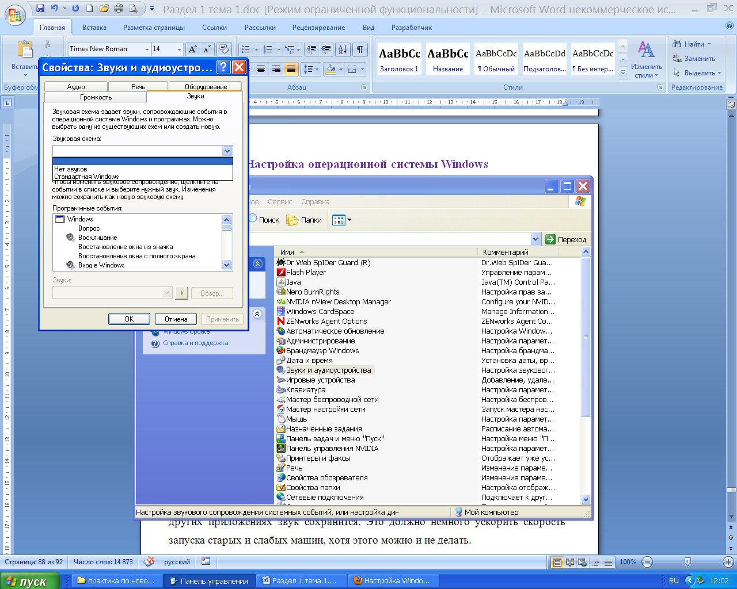Open line spacing options
The image size is (737, 589).
pyautogui.click(x=311, y=69)
